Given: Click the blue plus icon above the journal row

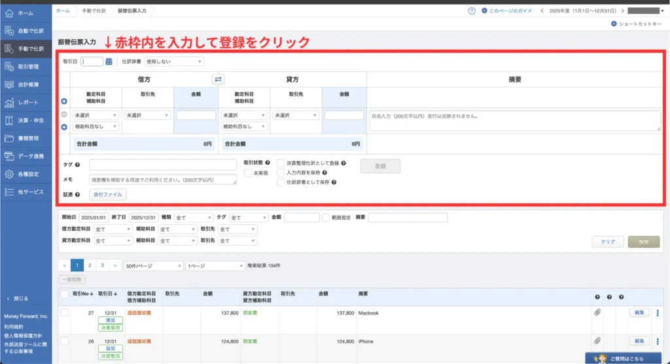Looking at the screenshot, I should (64, 102).
